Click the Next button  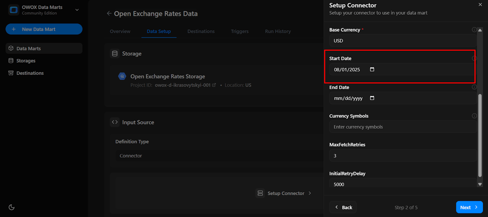coord(469,207)
